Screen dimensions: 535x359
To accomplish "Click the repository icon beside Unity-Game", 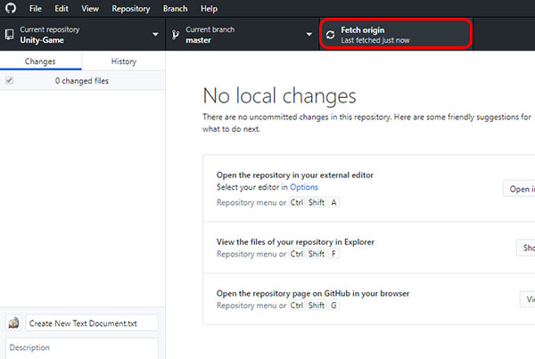I will [x=9, y=35].
